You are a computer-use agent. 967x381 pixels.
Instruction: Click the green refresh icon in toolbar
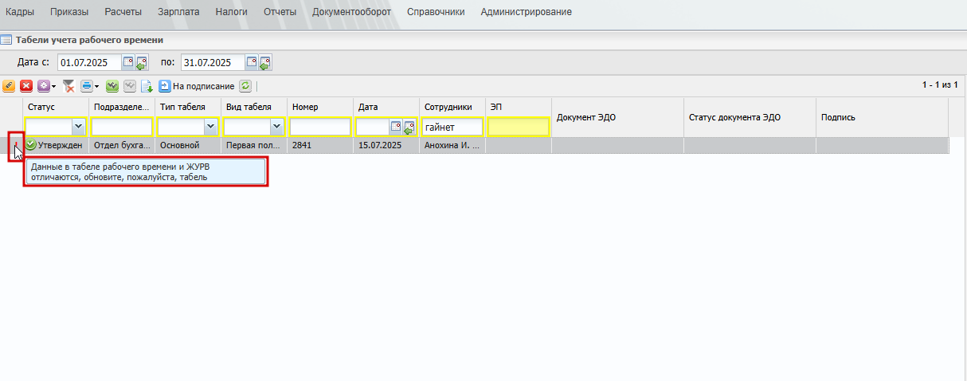[245, 86]
